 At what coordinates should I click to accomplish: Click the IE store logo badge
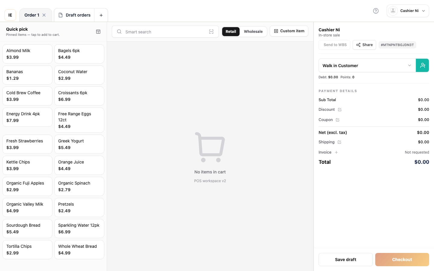10,15
